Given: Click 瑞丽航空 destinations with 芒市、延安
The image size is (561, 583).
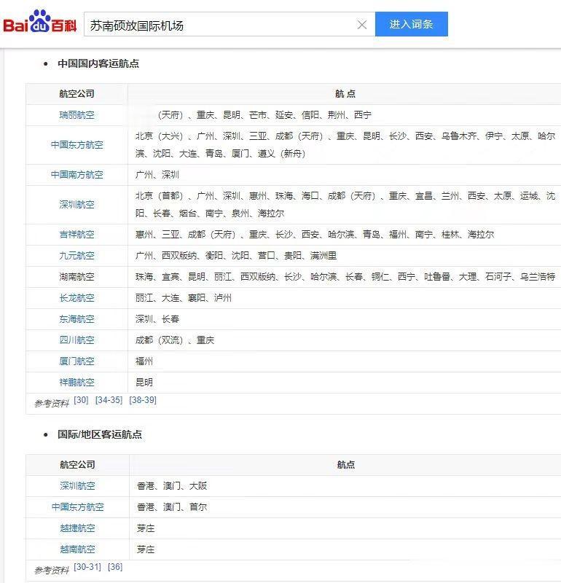Looking at the screenshot, I should 264,115.
